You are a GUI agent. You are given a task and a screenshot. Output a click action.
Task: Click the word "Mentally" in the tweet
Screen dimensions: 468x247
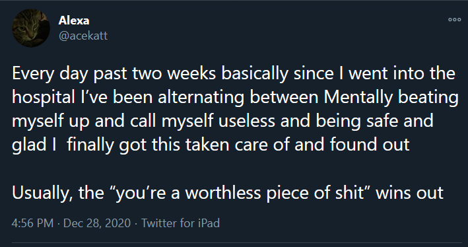click(358, 97)
